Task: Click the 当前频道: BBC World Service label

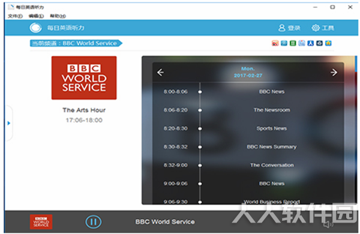Action: click(x=76, y=43)
